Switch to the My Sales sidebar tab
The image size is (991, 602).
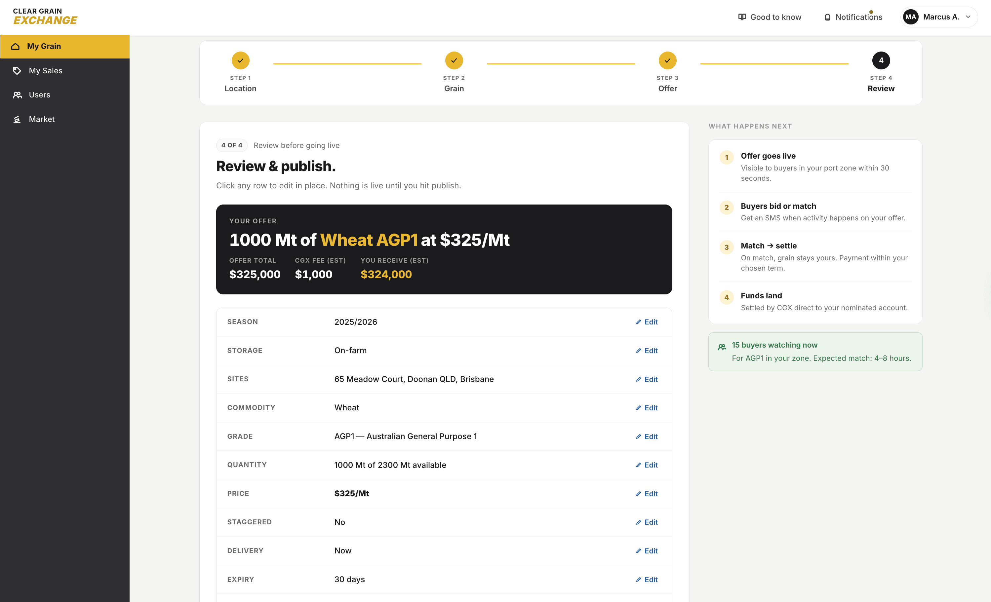45,70
